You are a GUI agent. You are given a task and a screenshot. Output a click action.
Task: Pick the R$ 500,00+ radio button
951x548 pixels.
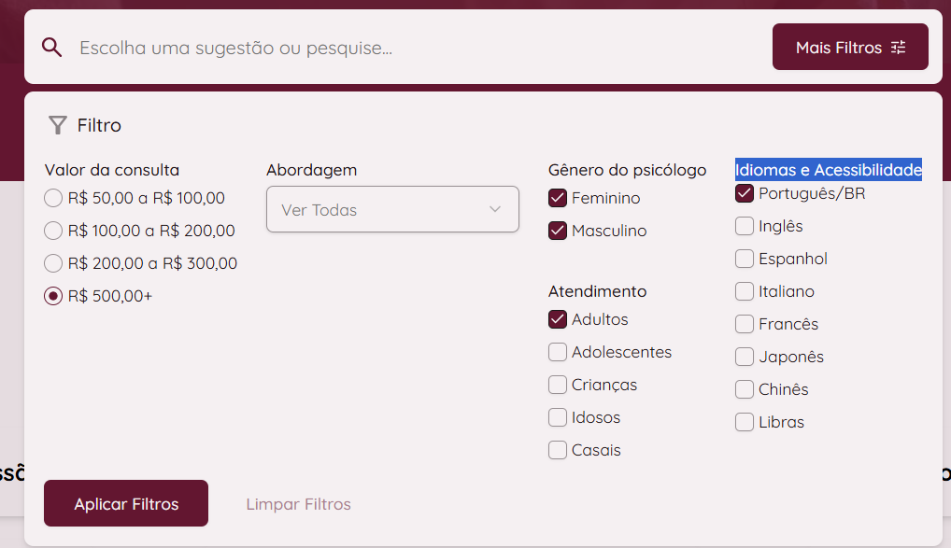tap(53, 296)
